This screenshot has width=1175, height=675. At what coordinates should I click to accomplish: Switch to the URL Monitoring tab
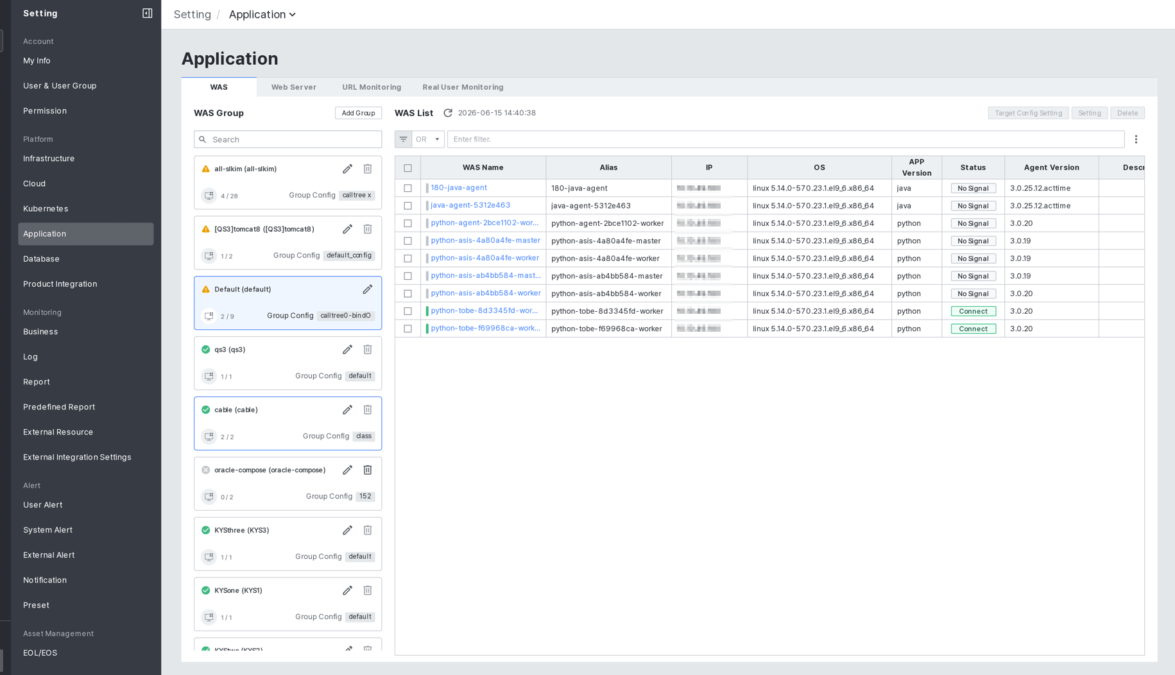tap(372, 87)
